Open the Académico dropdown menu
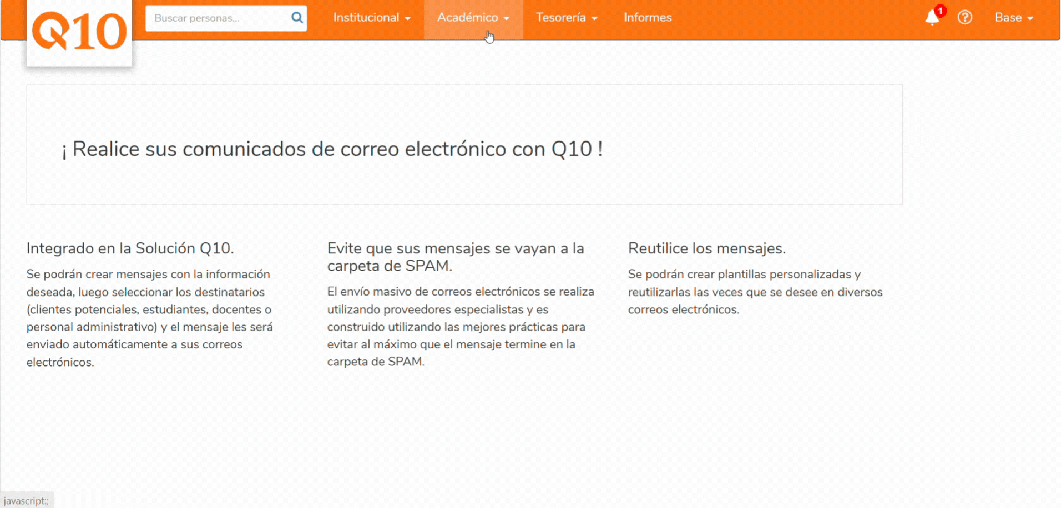Viewport: 1061px width, 508px height. [473, 18]
